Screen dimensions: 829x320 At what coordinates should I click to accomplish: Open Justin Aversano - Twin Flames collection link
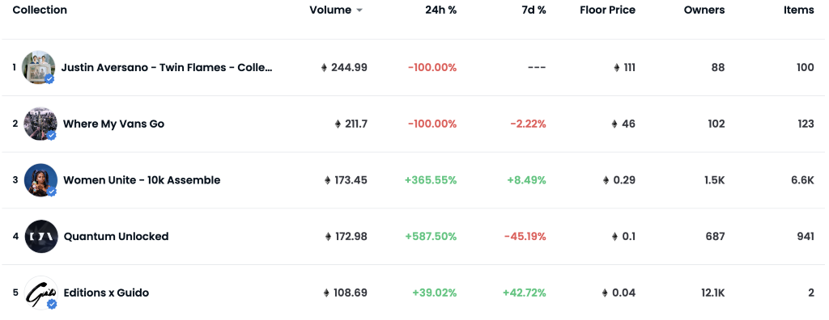click(x=167, y=67)
